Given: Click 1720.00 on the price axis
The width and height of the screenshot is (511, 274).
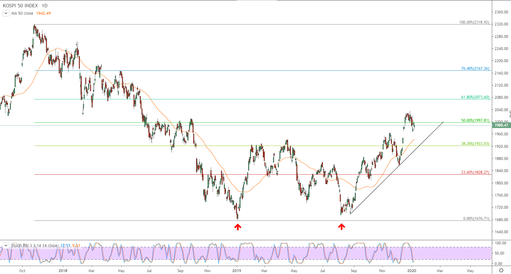Looking at the screenshot, I should pos(501,207).
